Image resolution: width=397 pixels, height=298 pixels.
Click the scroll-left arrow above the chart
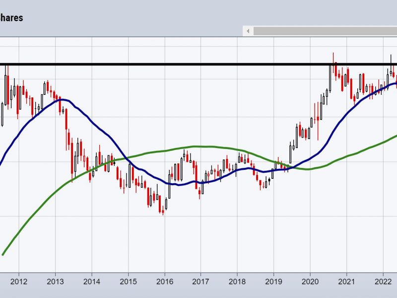point(248,31)
